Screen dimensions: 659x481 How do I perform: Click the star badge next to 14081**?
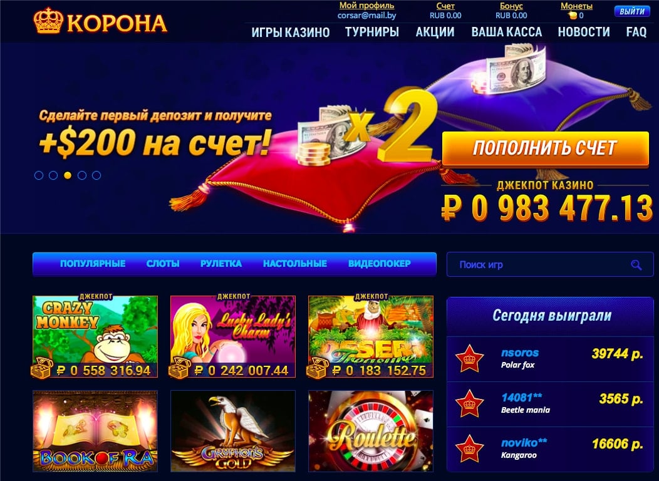469,403
